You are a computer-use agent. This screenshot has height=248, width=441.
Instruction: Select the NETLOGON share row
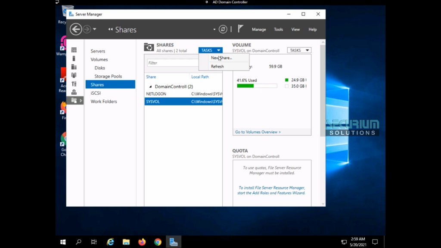(183, 94)
